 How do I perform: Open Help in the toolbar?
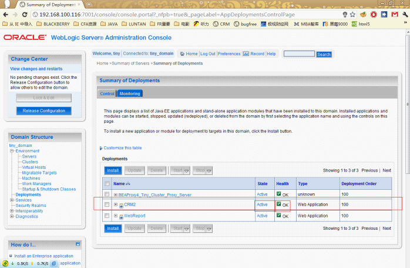point(271,53)
